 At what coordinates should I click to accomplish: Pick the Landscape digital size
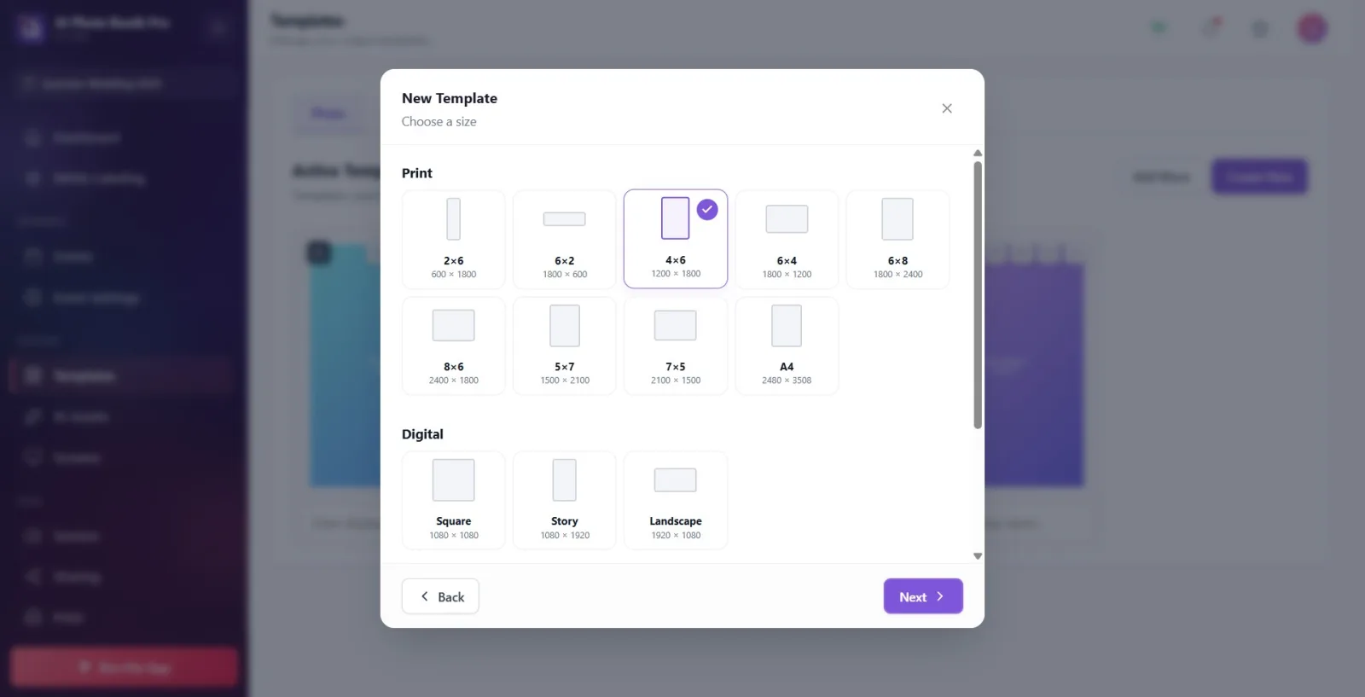point(676,501)
